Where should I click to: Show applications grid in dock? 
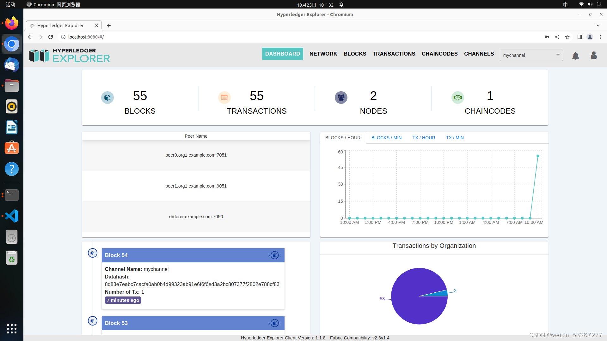(12, 328)
